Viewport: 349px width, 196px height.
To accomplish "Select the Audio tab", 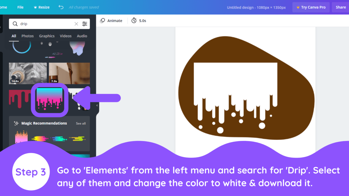I will pos(82,36).
